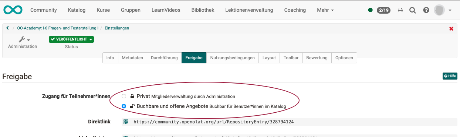Click the print icon in the header

point(400,10)
